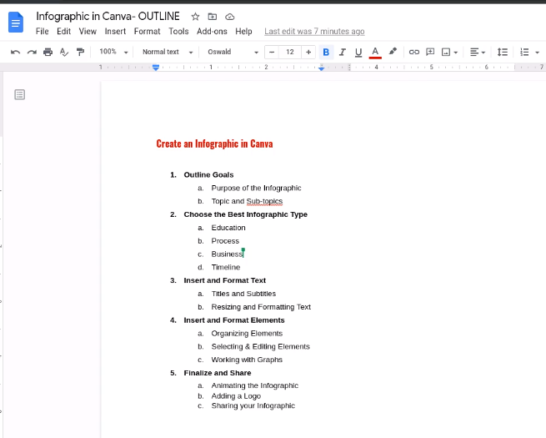Click Insert and Format Elements heading
The height and width of the screenshot is (438, 546).
point(234,320)
